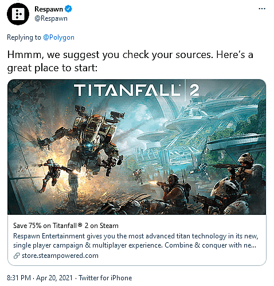Open the store.steampowered.com link
The height and width of the screenshot is (286, 274).
pos(60,256)
